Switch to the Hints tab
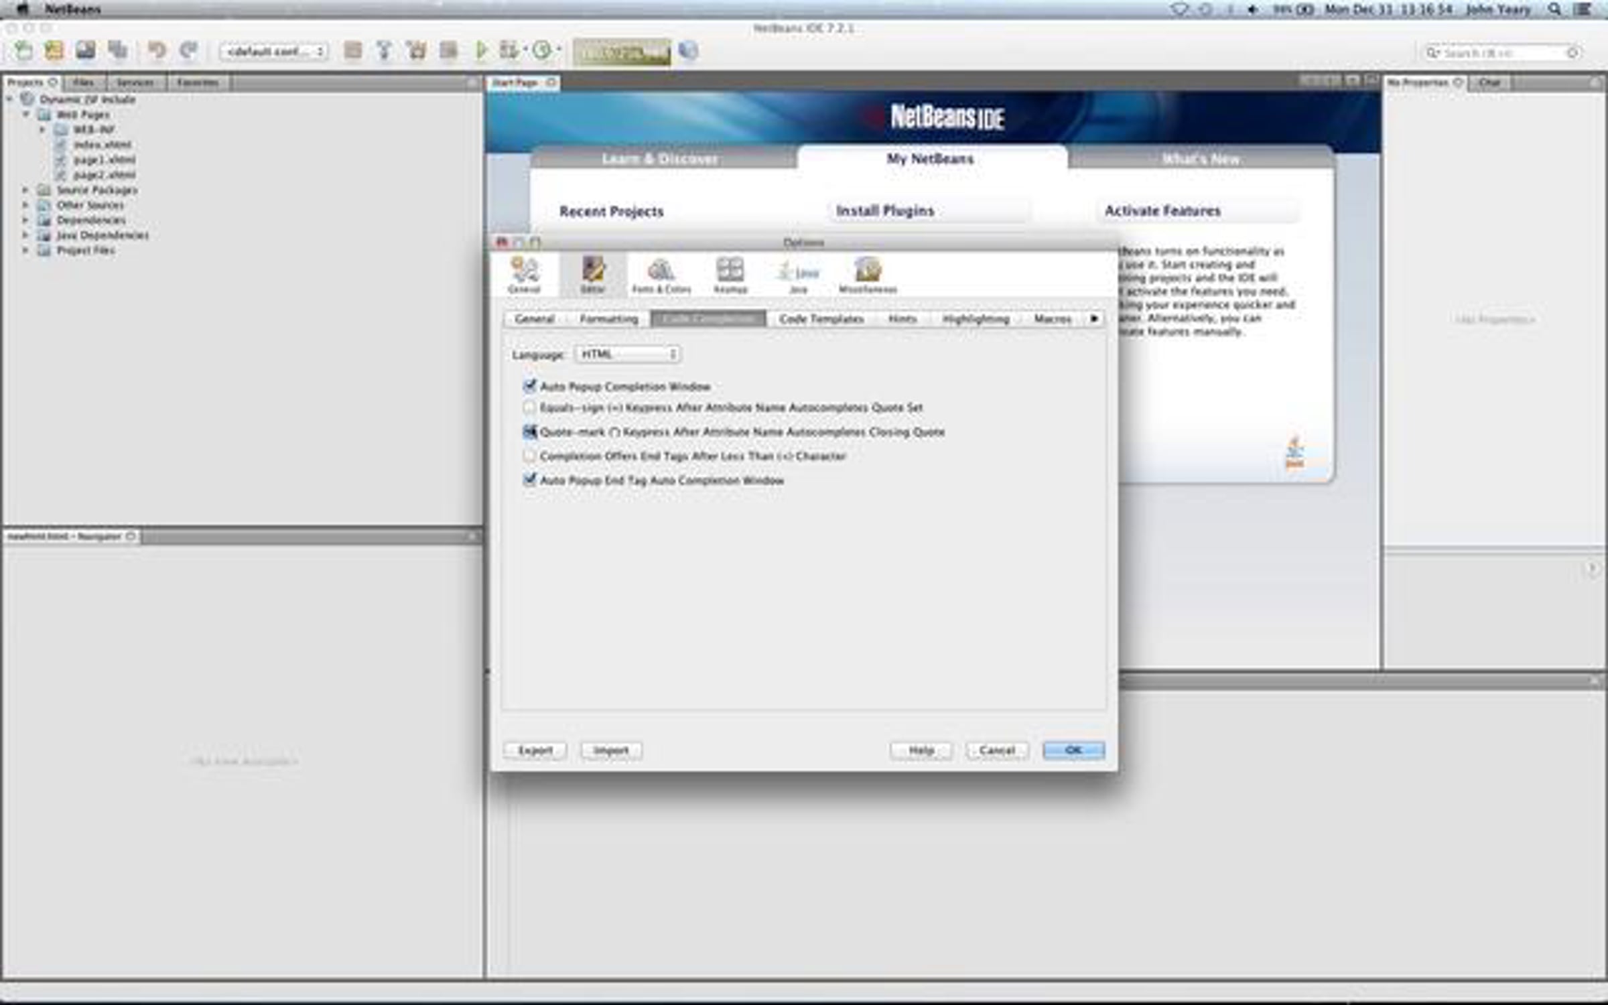Viewport: 1608px width, 1005px height. click(x=902, y=319)
